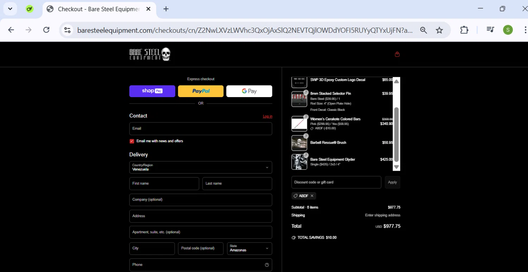Click the pinned green extension tab icon

[x=30, y=9]
